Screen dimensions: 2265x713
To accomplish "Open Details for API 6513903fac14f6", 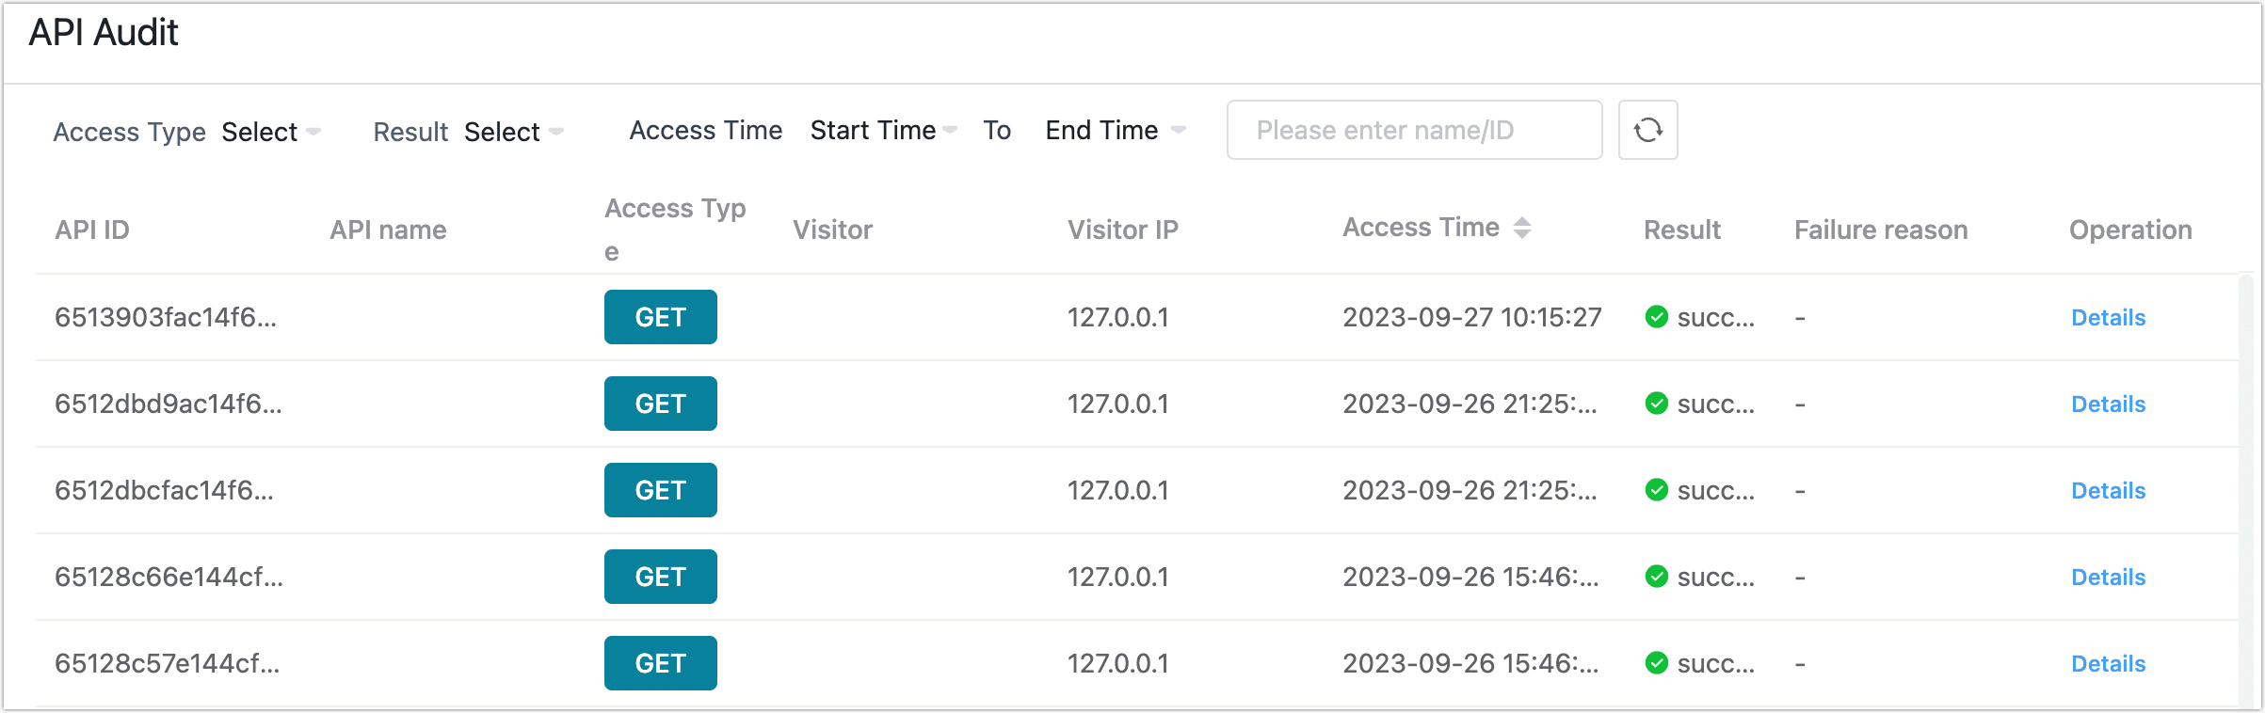I will pyautogui.click(x=2108, y=317).
